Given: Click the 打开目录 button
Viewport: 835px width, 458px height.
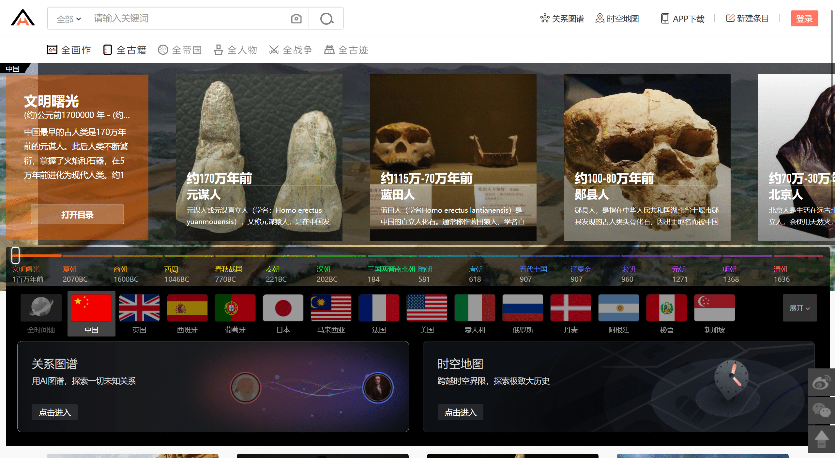Looking at the screenshot, I should (x=77, y=215).
